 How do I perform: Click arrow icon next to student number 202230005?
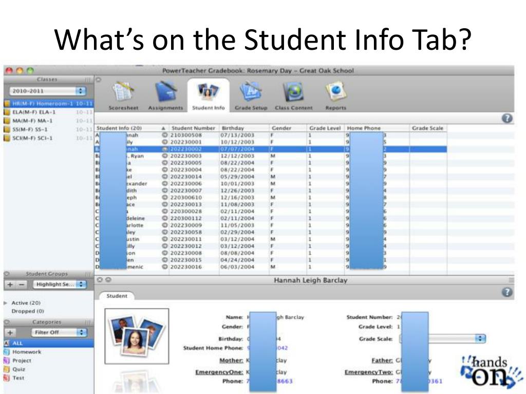click(x=165, y=163)
